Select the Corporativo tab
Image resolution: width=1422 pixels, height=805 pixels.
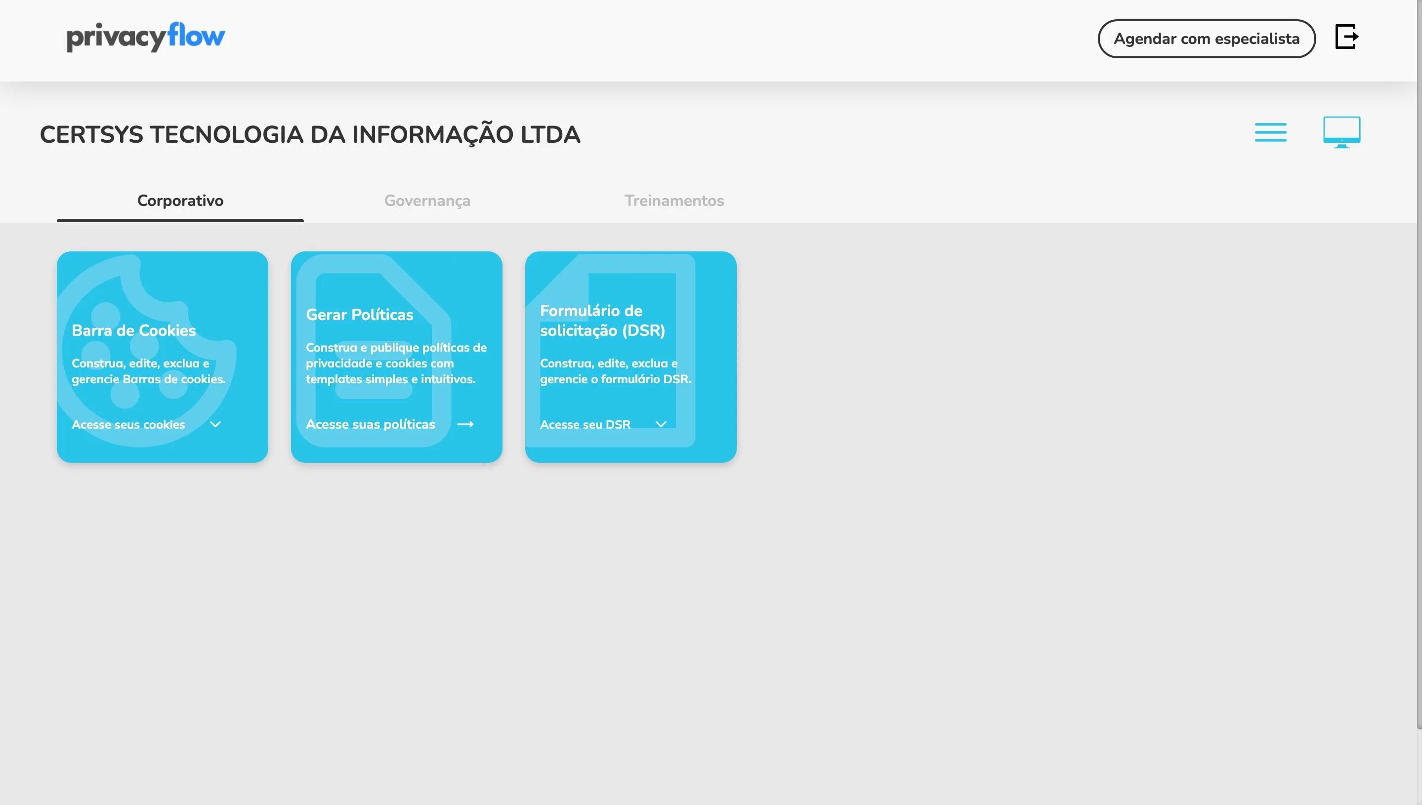[180, 201]
